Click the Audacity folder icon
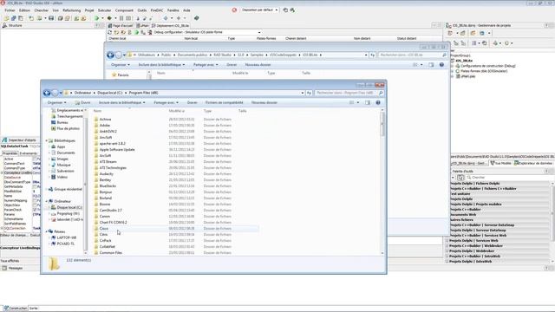Image resolution: width=555 pixels, height=312 pixels. [96, 173]
